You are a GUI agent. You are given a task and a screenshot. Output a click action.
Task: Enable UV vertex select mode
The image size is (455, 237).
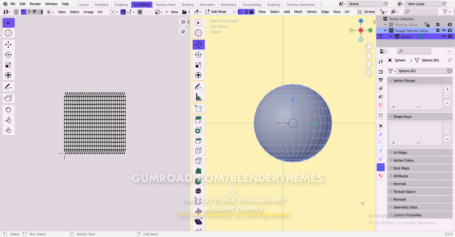click(x=24, y=12)
